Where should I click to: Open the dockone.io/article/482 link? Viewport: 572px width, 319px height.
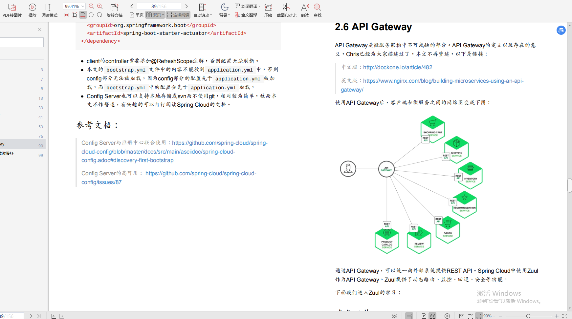click(397, 67)
